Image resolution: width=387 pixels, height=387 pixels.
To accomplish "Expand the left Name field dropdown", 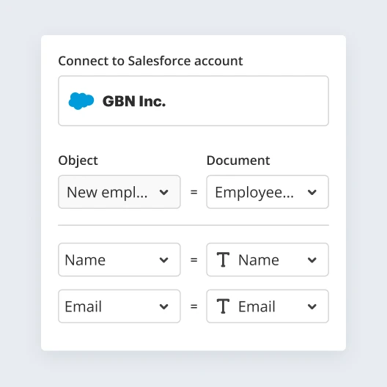I will click(119, 259).
